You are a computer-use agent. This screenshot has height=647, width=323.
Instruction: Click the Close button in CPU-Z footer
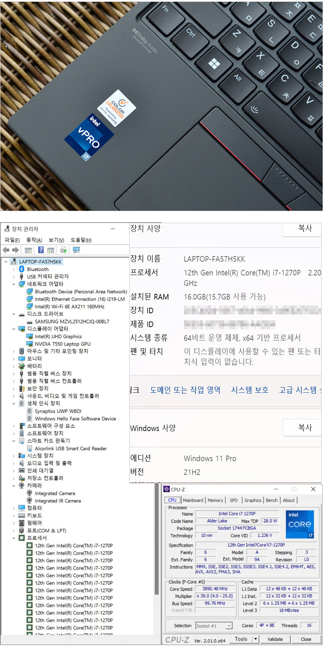(x=306, y=639)
